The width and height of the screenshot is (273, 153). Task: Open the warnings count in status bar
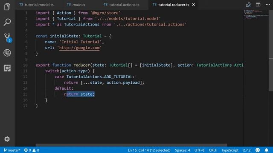(x=36, y=150)
